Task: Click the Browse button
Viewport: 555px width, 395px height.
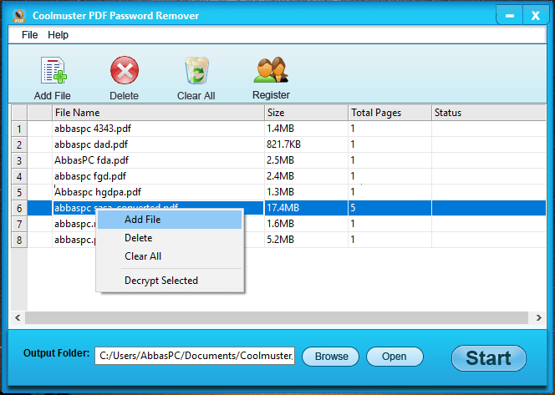Action: point(331,357)
